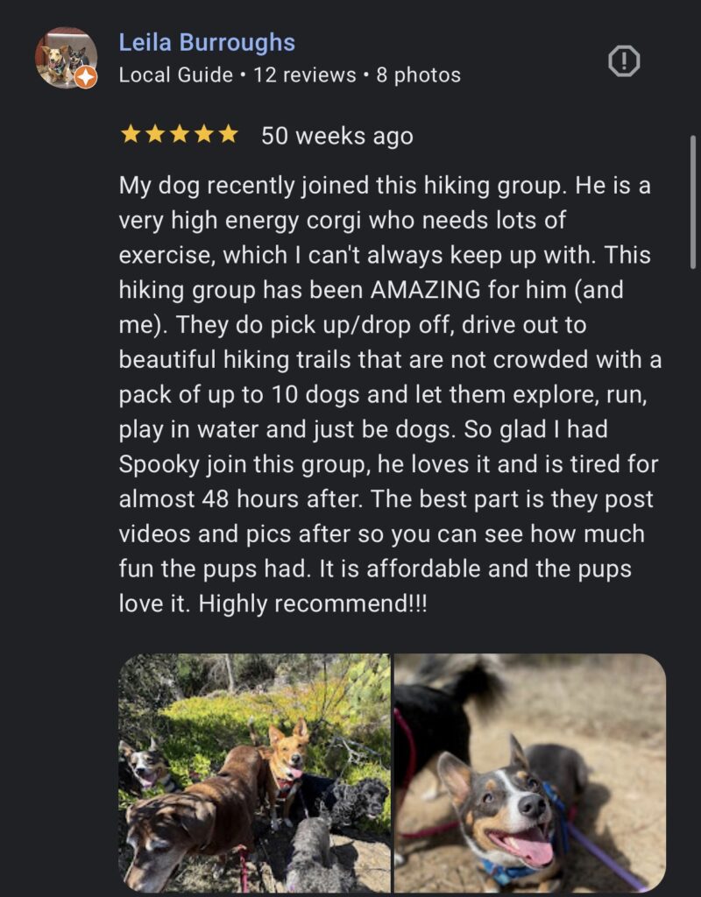Screen dimensions: 701x897
Task: View the reviewer's 12 reviews
Action: [x=305, y=75]
